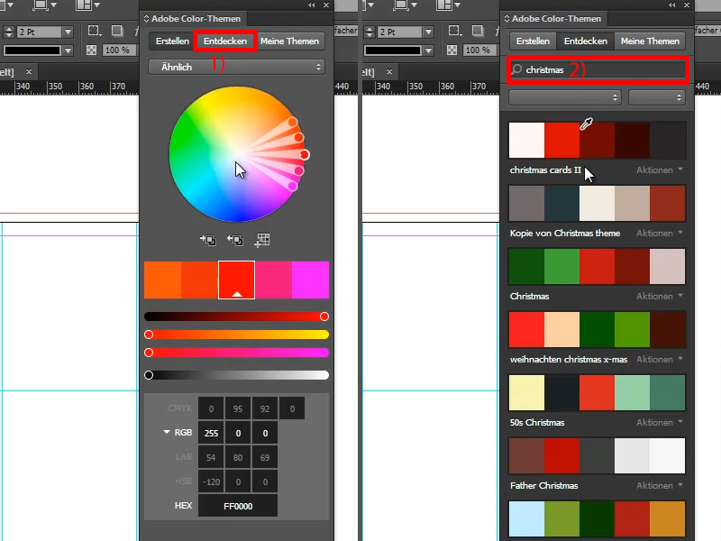Click light gray swatch in Father Christmas
Screen dimensions: 721x541
click(633, 455)
